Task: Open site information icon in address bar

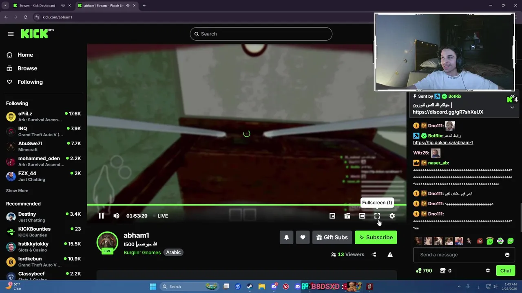Action: pyautogui.click(x=37, y=17)
